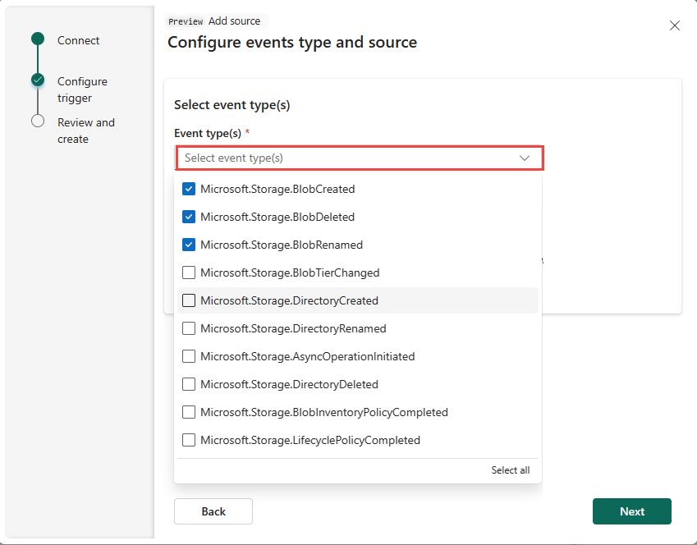Click Select all in the dropdown
Viewport: 697px width, 545px height.
point(511,470)
